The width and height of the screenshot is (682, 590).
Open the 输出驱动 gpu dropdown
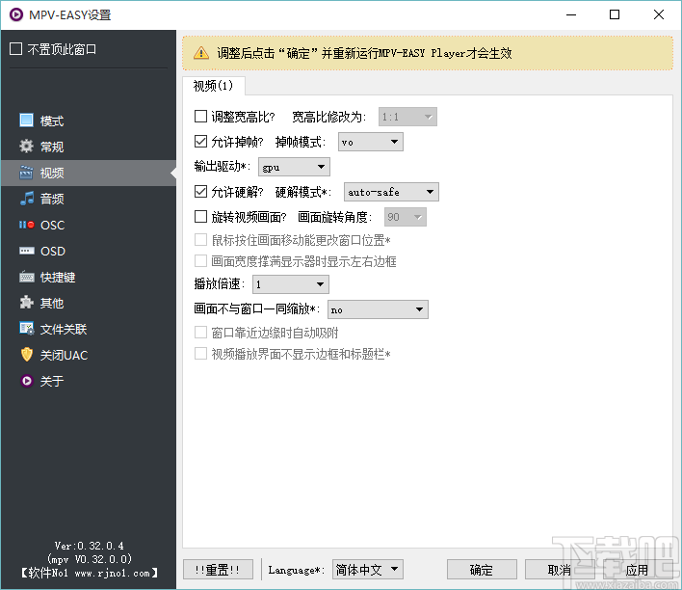294,168
